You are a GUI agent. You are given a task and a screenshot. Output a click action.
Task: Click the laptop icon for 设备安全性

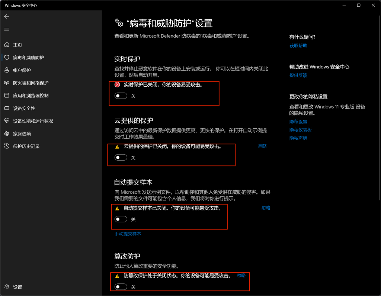7,108
